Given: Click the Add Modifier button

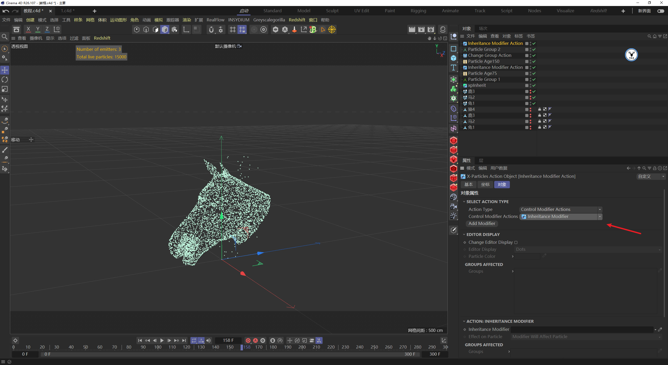Looking at the screenshot, I should click(482, 224).
